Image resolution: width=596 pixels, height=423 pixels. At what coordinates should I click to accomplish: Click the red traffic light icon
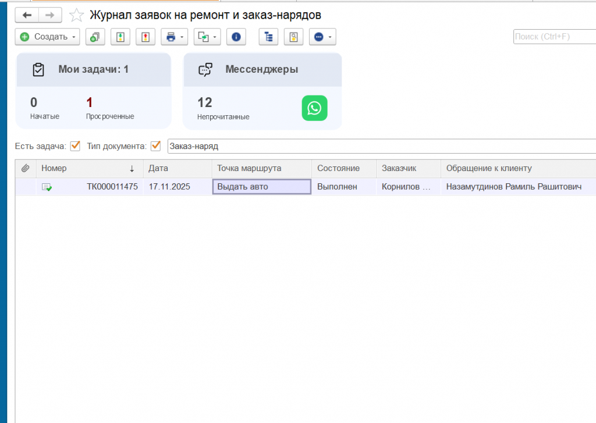click(x=146, y=37)
